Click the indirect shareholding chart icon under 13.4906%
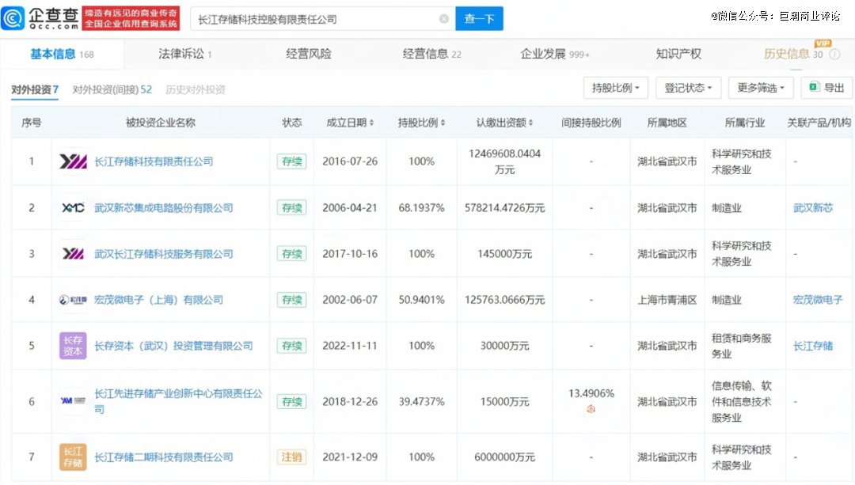This screenshot has height=485, width=855. [591, 409]
